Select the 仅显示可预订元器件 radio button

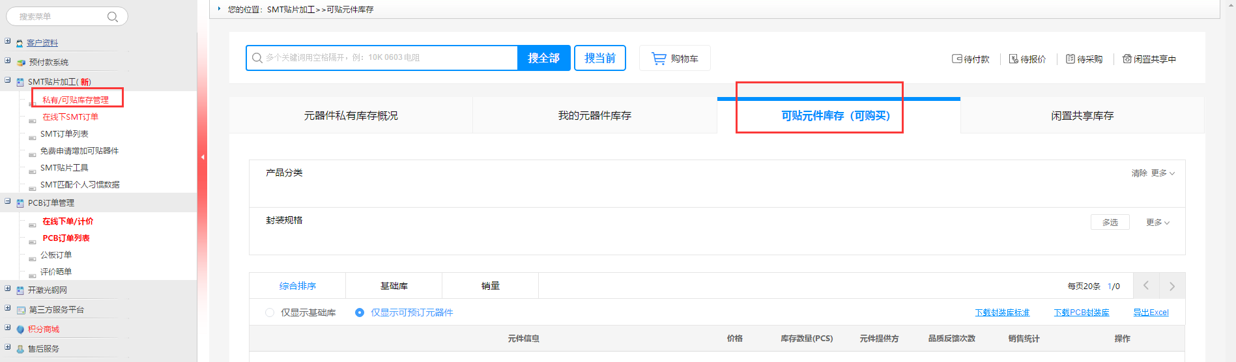(x=360, y=313)
